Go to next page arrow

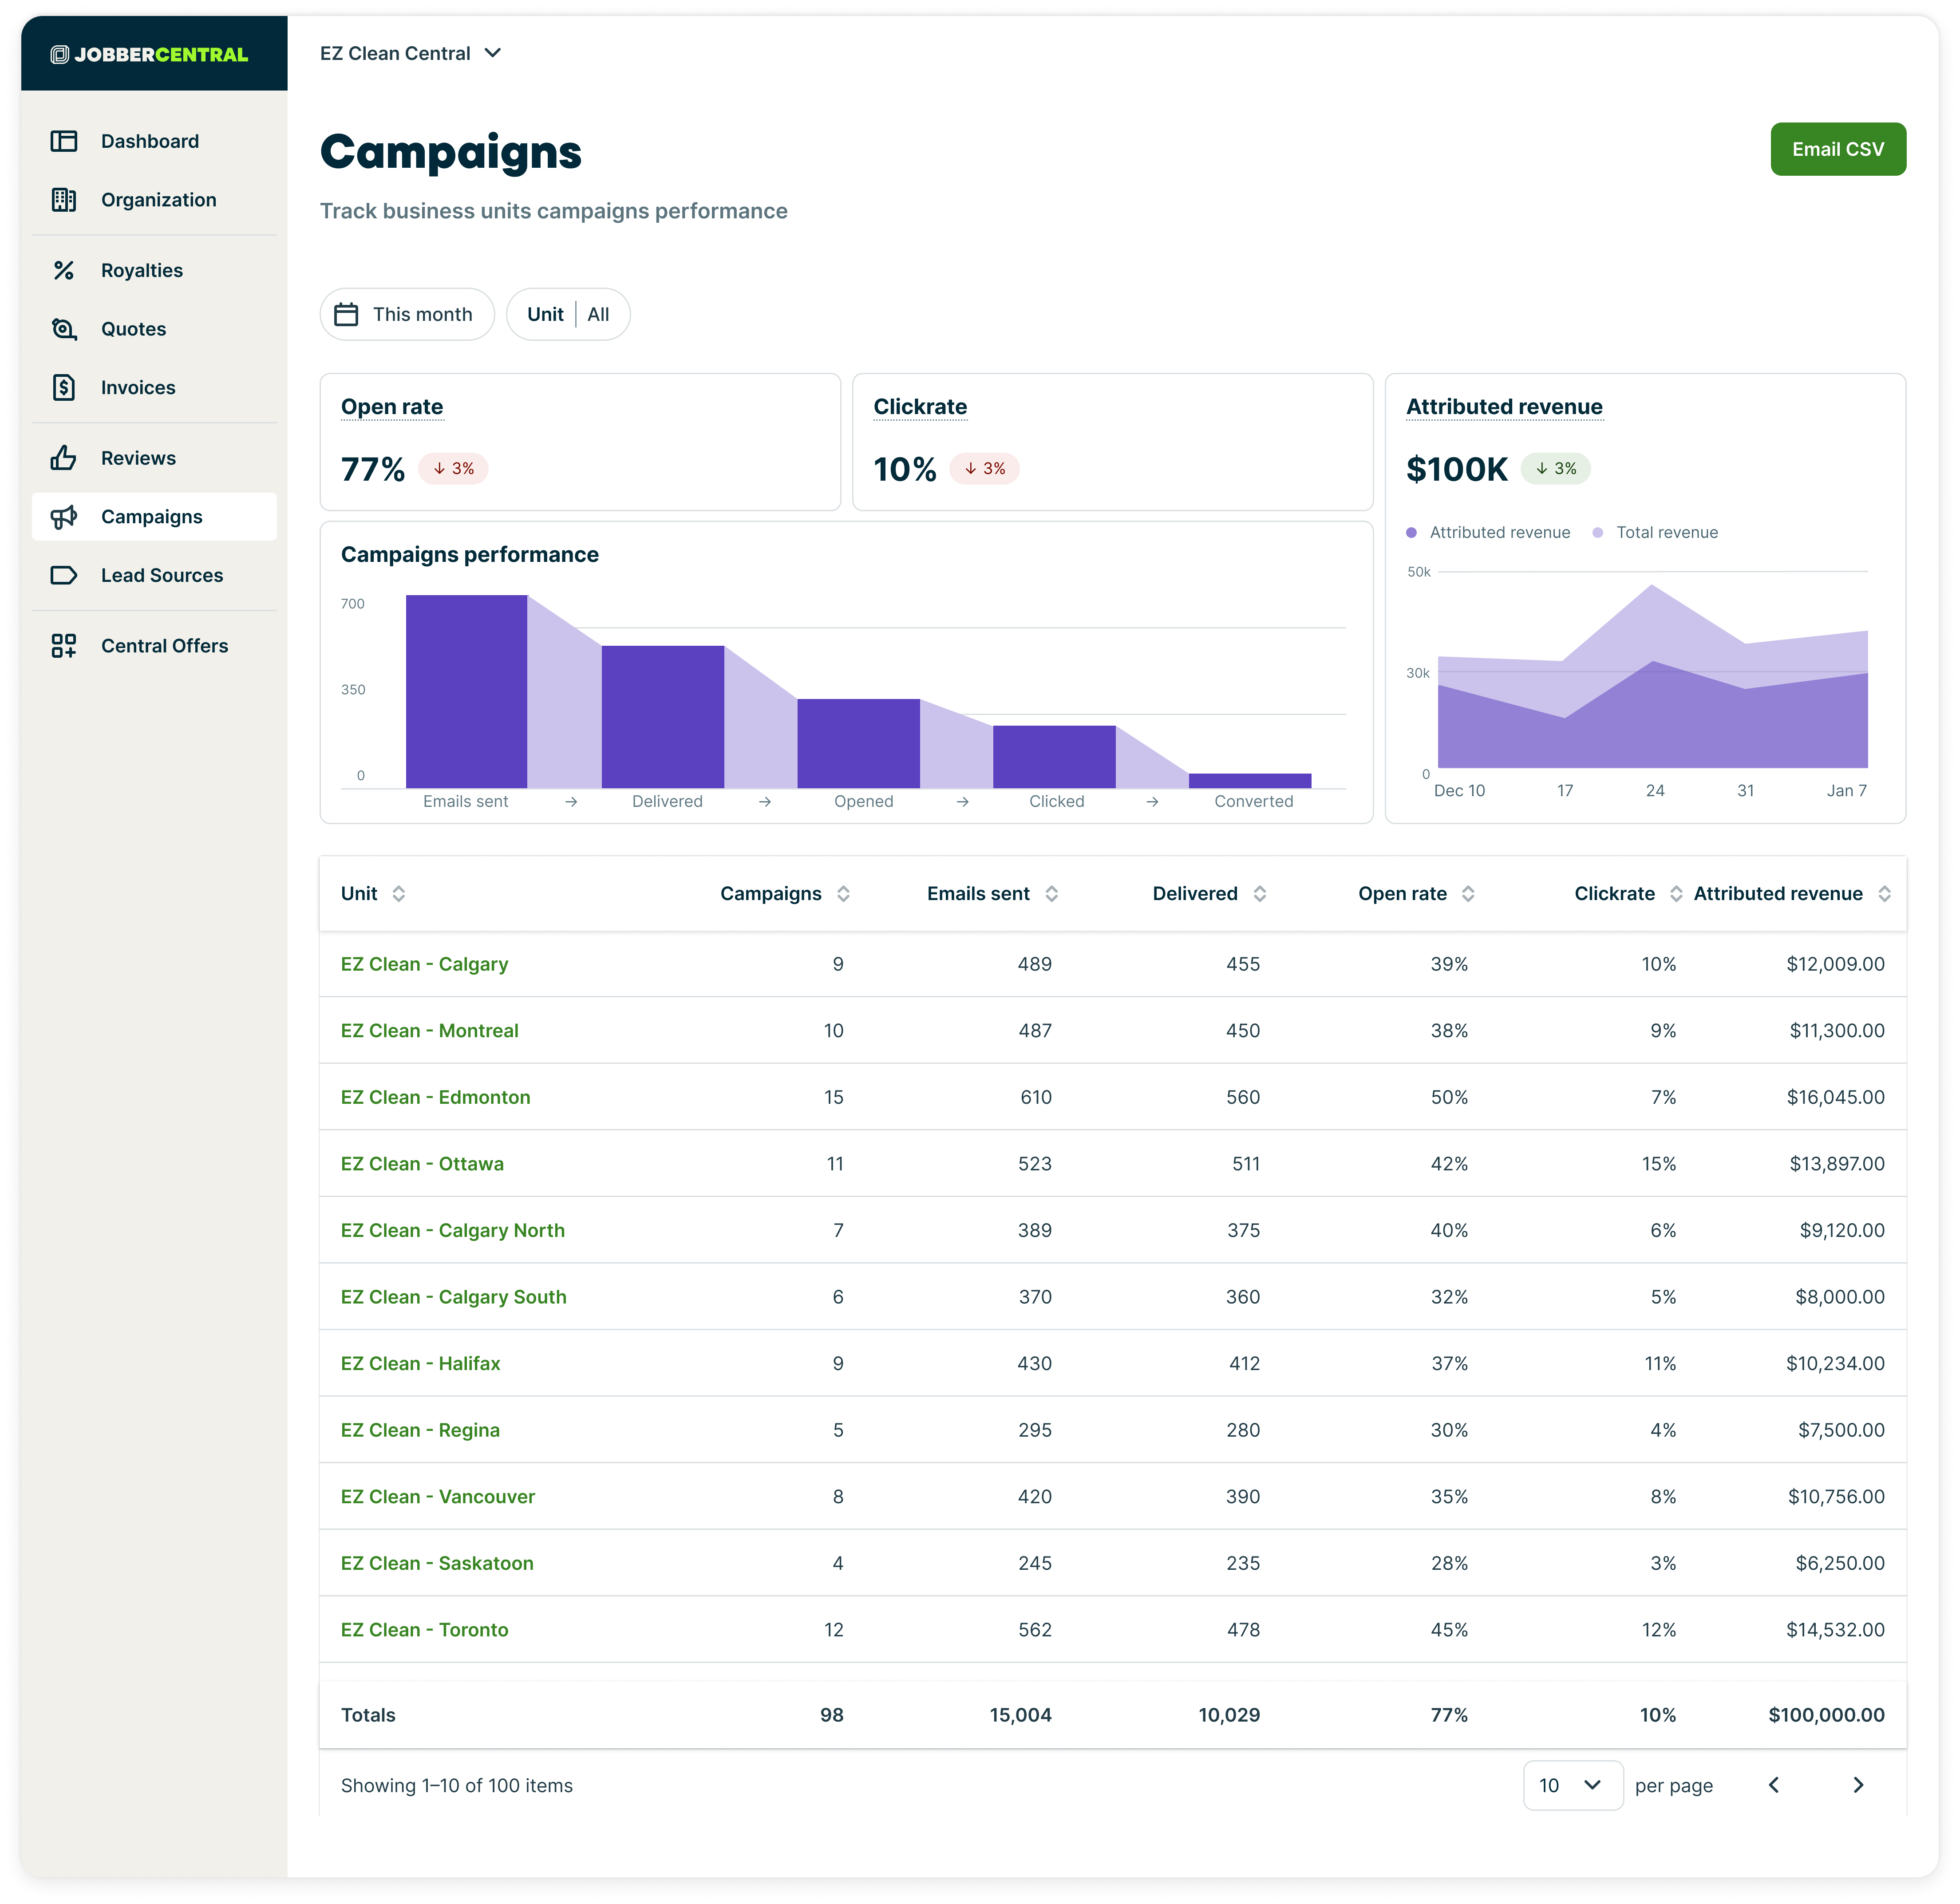click(1858, 1785)
